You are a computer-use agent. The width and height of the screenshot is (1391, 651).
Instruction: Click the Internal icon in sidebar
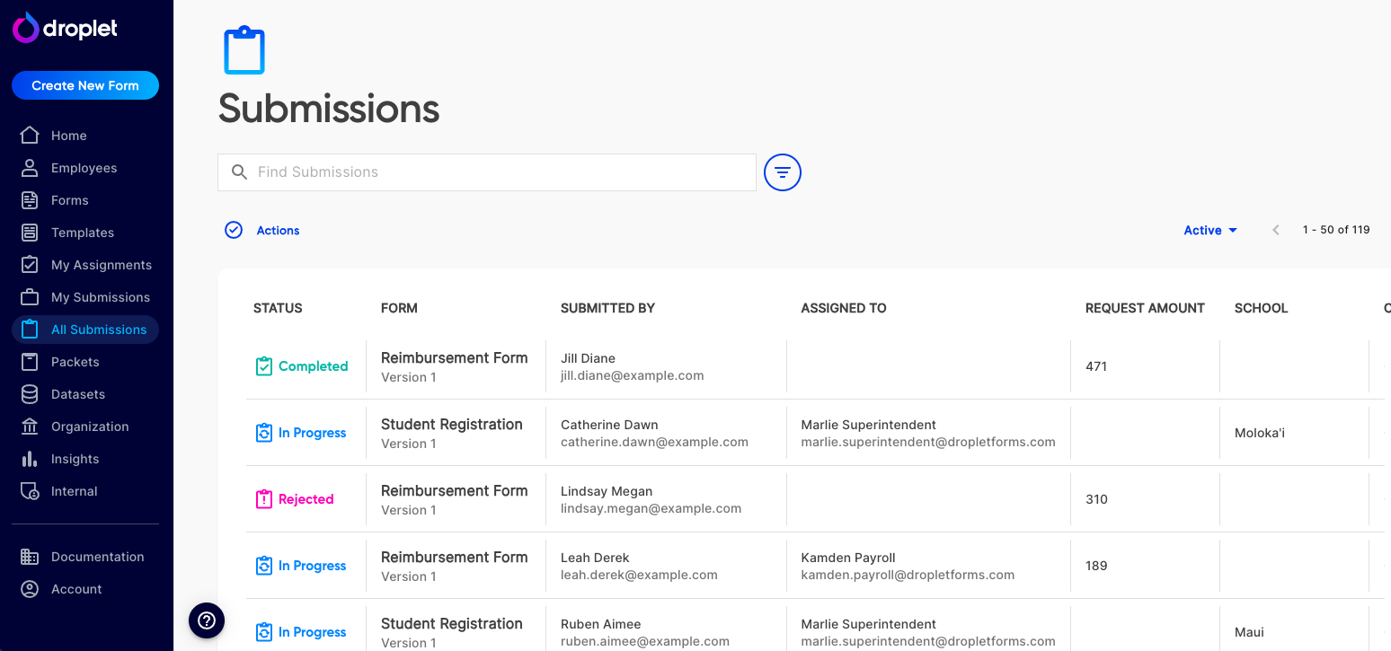coord(30,491)
